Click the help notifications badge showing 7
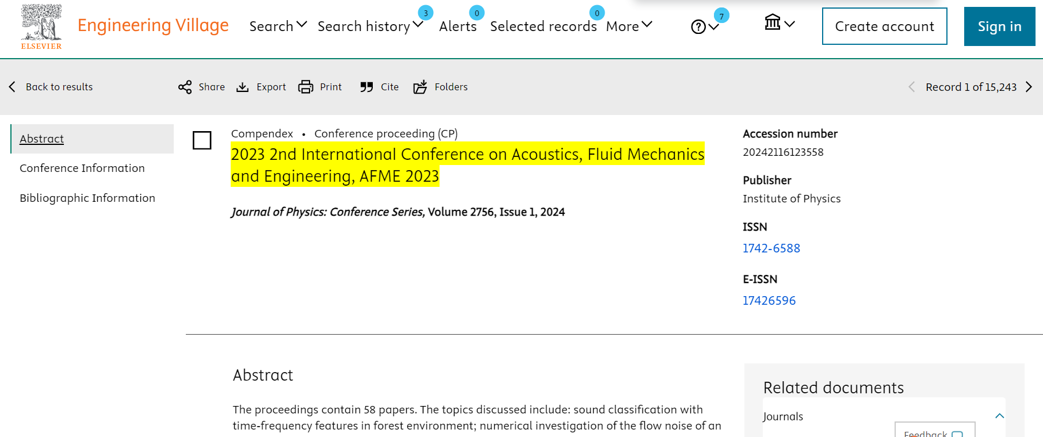 [x=721, y=16]
